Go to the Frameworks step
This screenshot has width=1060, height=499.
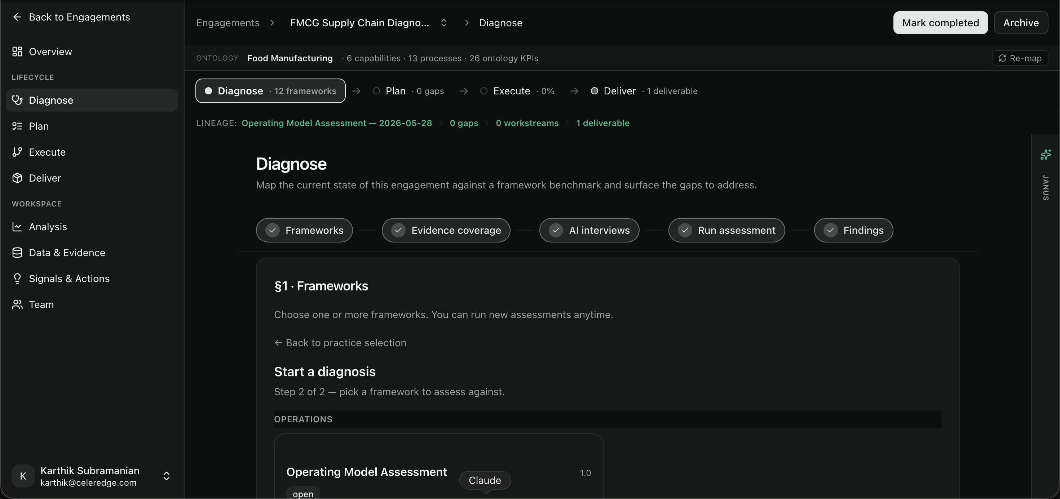click(x=304, y=230)
